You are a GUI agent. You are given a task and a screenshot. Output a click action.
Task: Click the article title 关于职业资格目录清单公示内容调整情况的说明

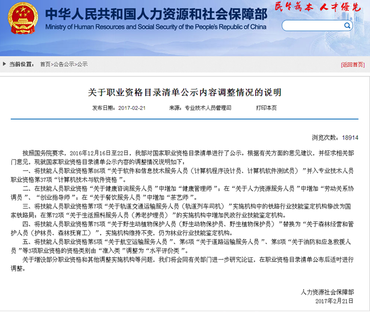coord(185,92)
